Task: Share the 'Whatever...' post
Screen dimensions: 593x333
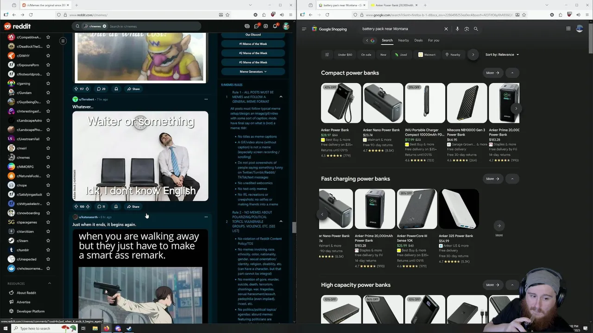Action: [133, 207]
